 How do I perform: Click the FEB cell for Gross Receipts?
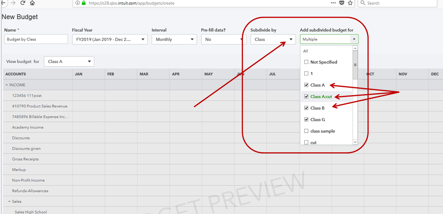click(x=121, y=159)
